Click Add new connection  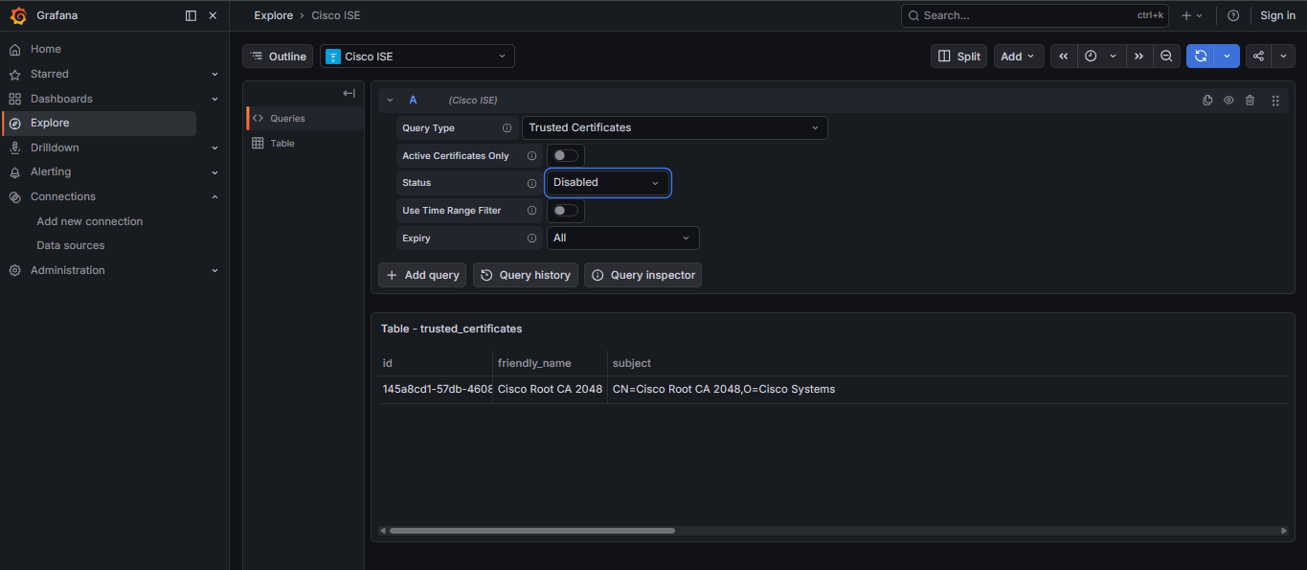(90, 221)
